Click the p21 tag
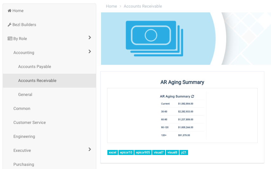271x169 pixels. pos(184,152)
